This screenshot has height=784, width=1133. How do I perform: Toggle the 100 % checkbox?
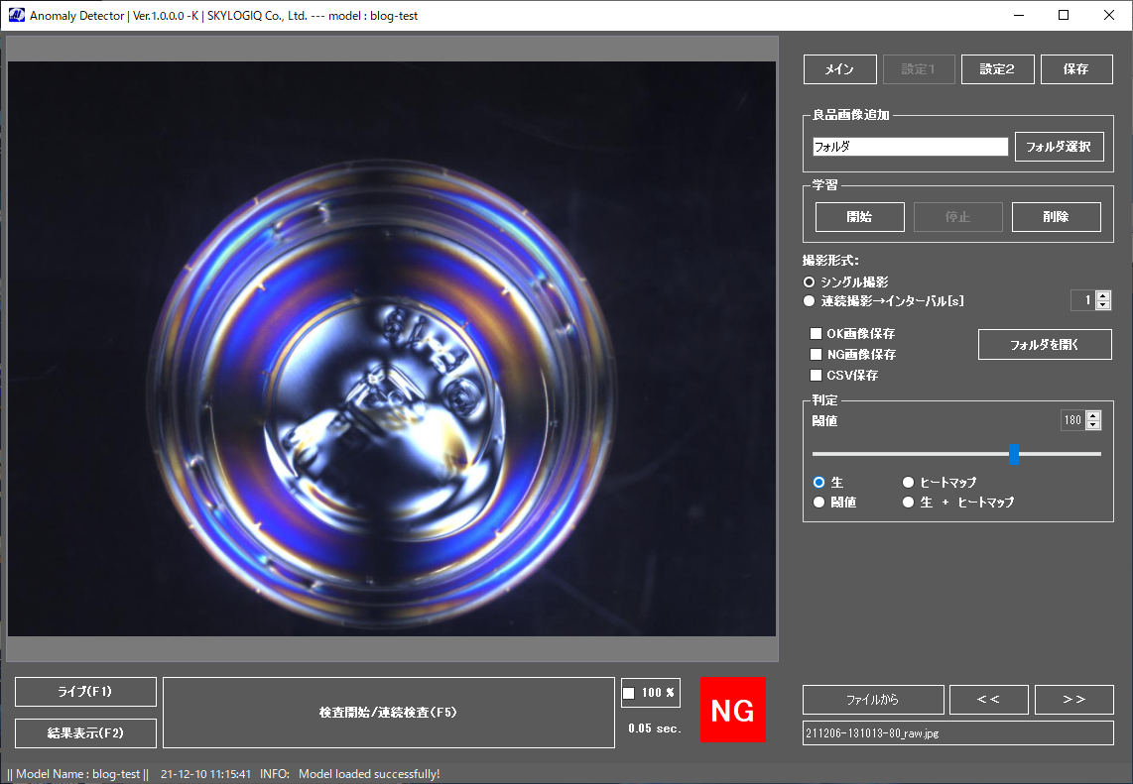tap(629, 693)
